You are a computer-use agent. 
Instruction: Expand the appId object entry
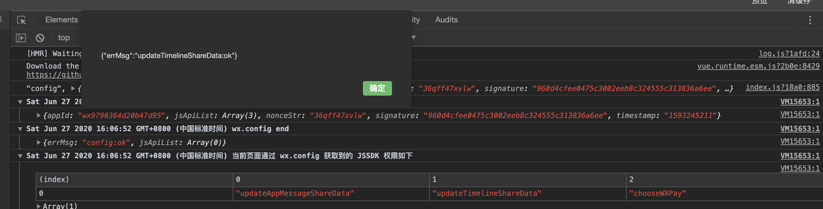[x=39, y=115]
